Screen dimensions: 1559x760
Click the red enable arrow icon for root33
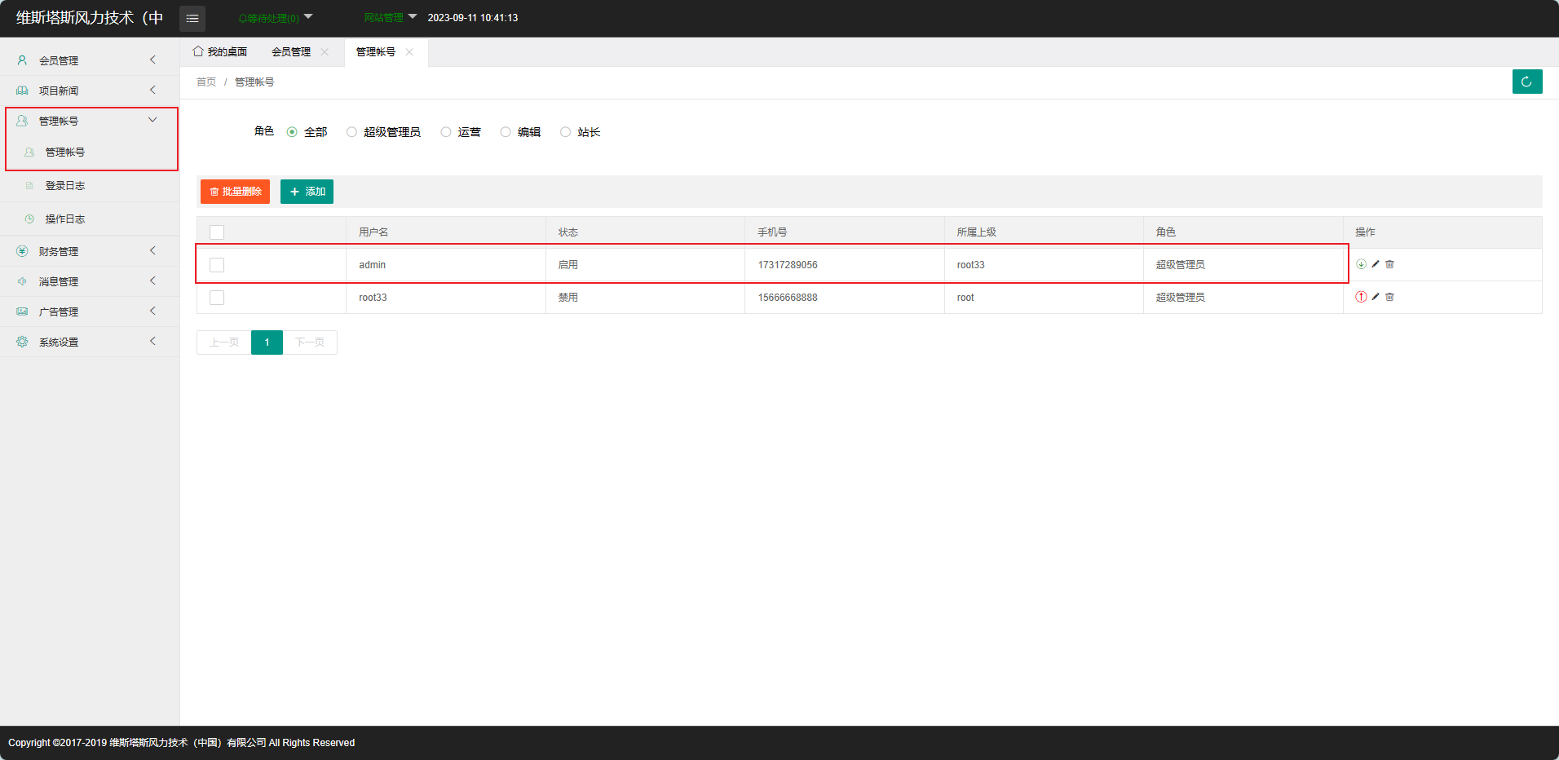[1361, 297]
